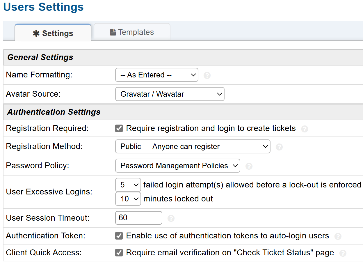363x264 pixels.
Task: Click help icon next to Name Formatting
Action: 207,75
